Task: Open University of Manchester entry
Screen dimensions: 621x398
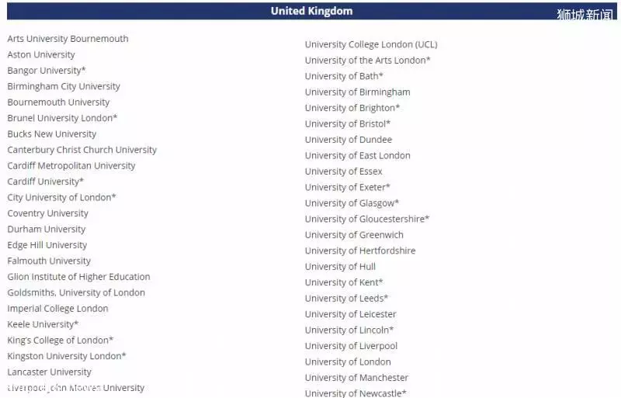Action: coord(356,377)
